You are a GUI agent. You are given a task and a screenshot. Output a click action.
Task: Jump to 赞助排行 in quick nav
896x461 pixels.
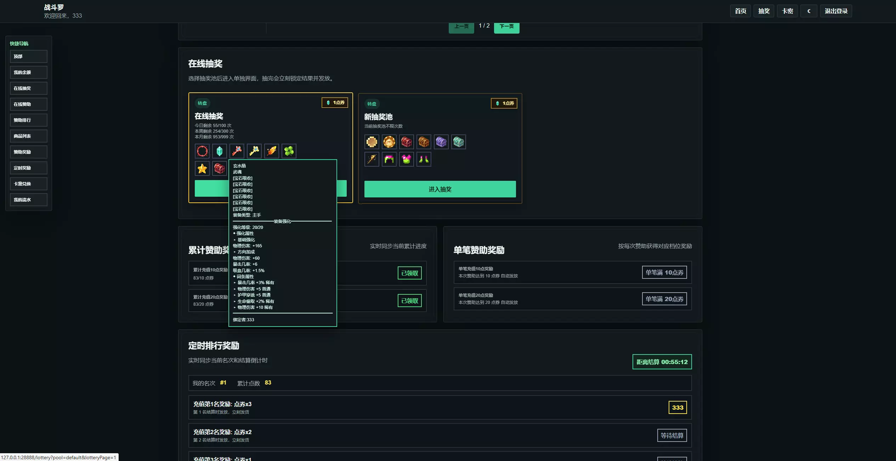coord(29,120)
